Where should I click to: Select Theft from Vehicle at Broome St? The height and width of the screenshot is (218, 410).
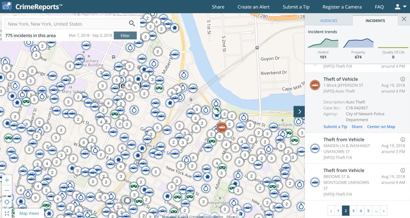tap(344, 170)
